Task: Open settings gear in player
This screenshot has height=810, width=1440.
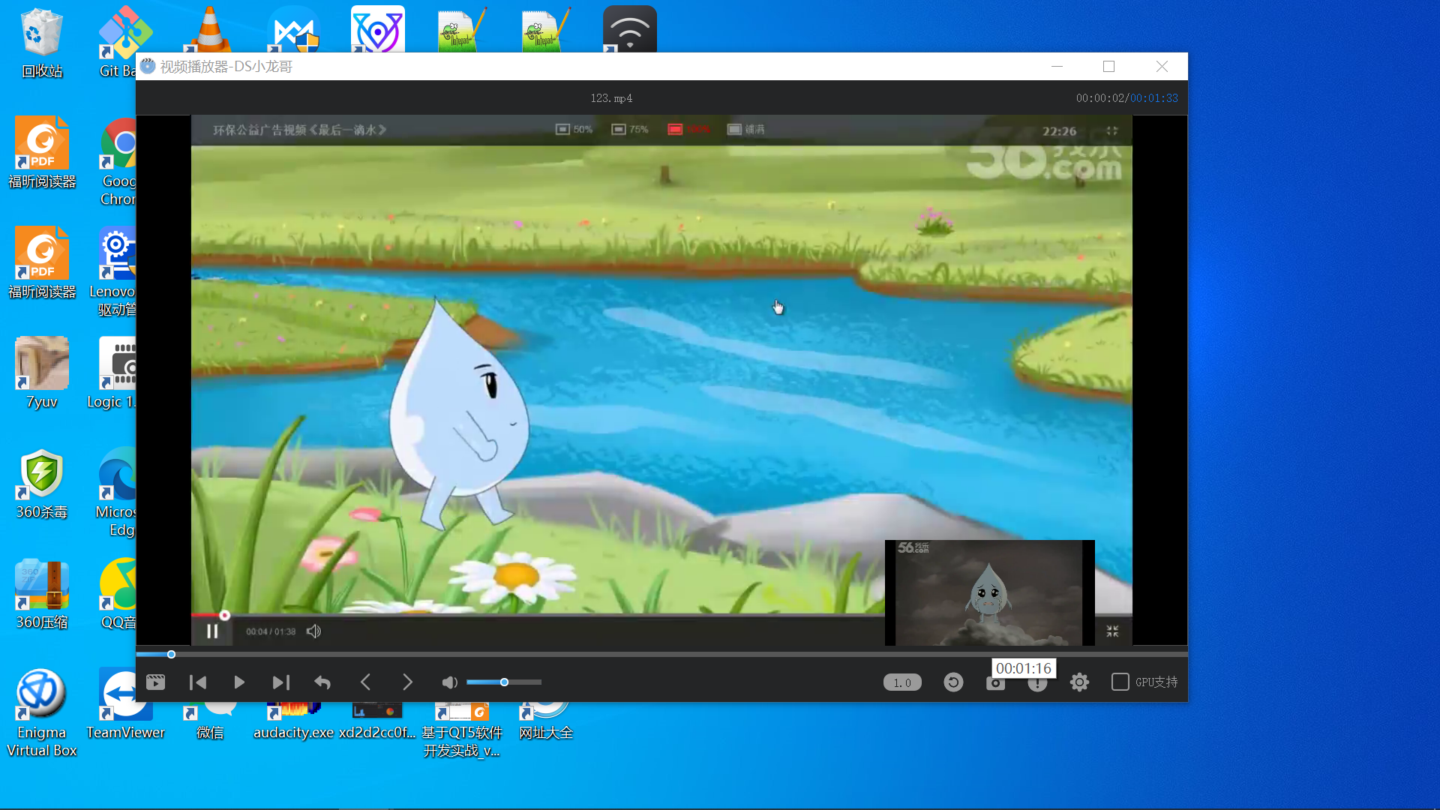Action: (1079, 682)
